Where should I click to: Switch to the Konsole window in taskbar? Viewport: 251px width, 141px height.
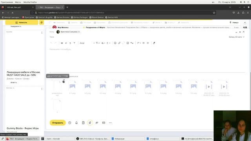58,139
